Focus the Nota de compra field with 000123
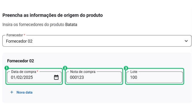 click(94, 77)
